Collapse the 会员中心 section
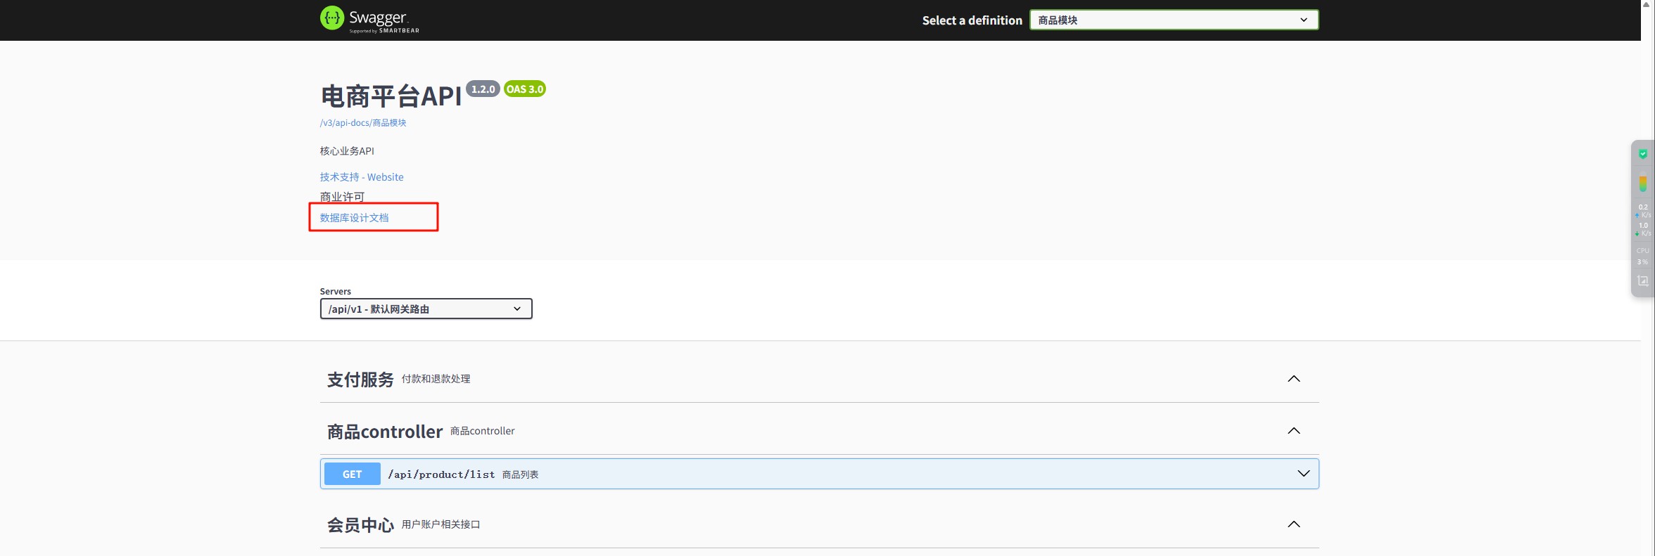Screen dimensions: 1655x556 (x=1293, y=524)
